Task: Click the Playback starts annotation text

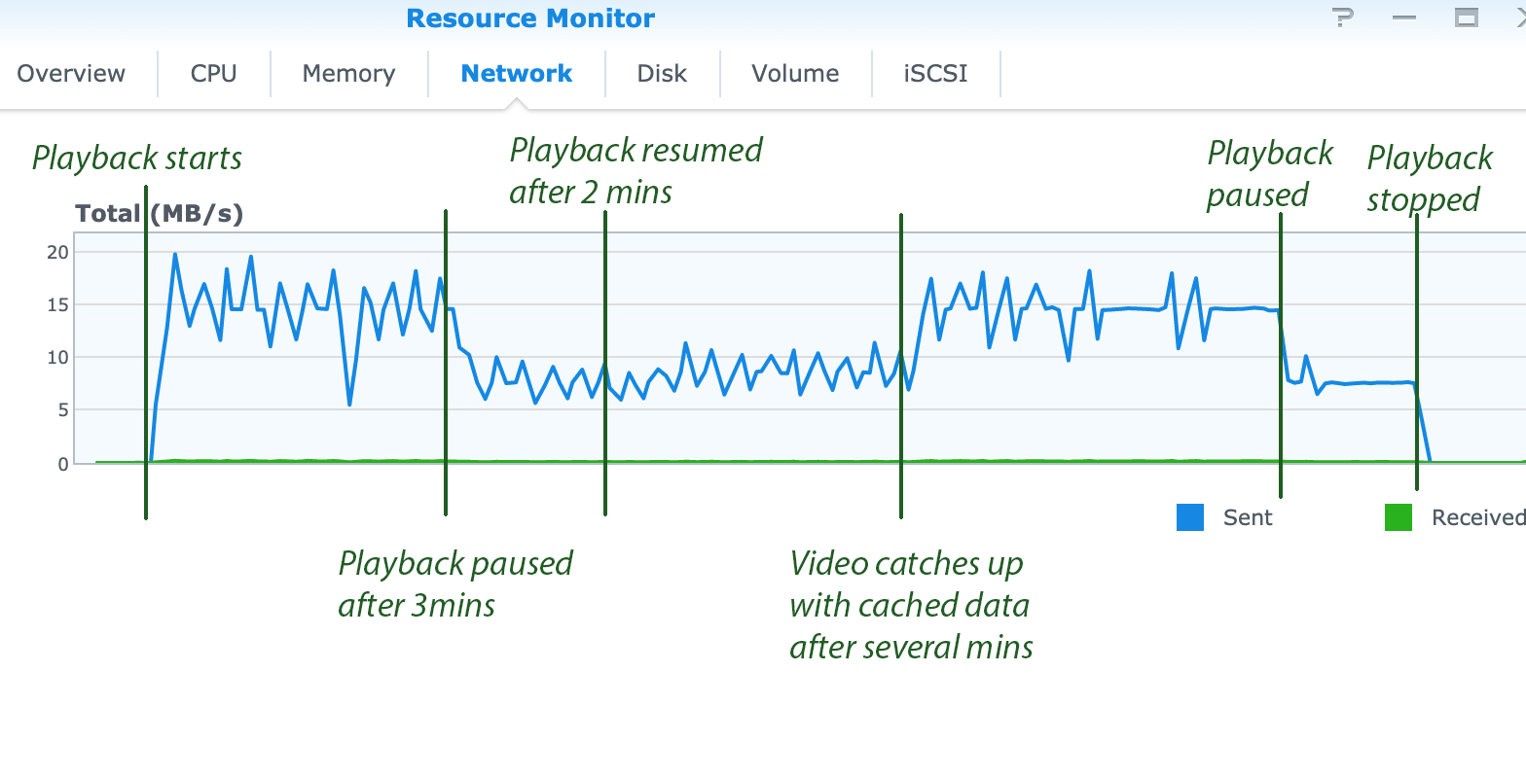Action: (x=136, y=159)
